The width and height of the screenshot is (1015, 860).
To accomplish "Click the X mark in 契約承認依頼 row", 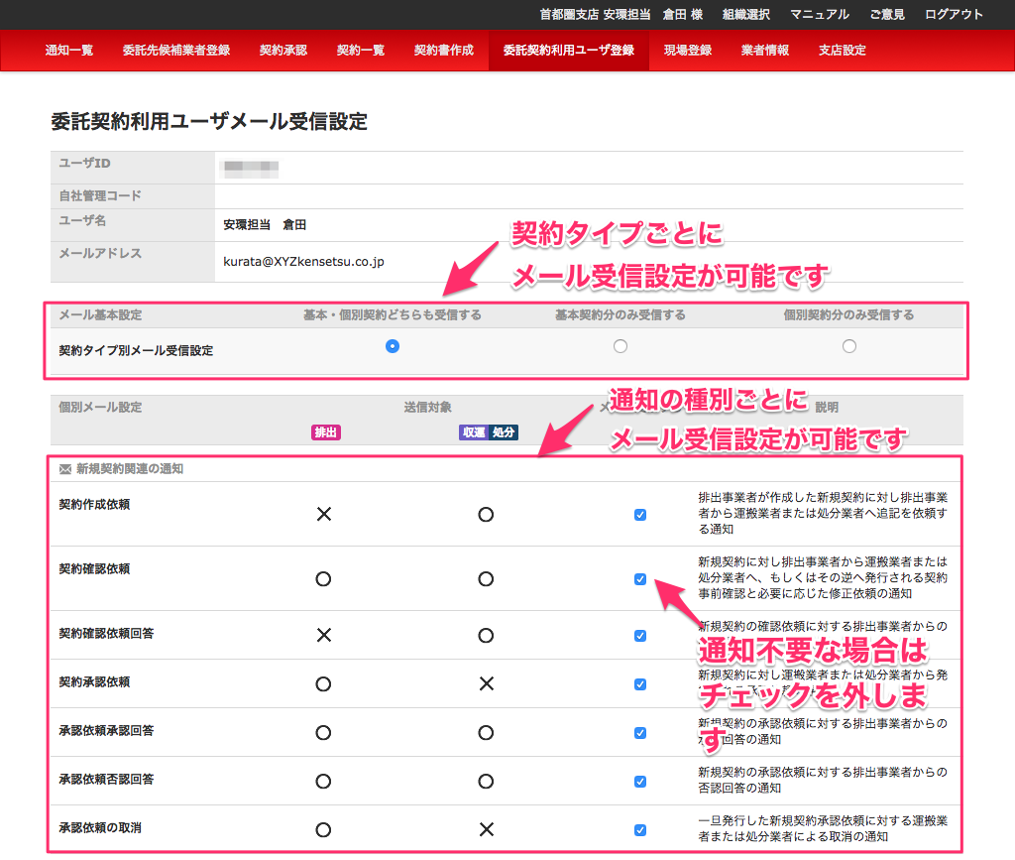I will (x=486, y=683).
